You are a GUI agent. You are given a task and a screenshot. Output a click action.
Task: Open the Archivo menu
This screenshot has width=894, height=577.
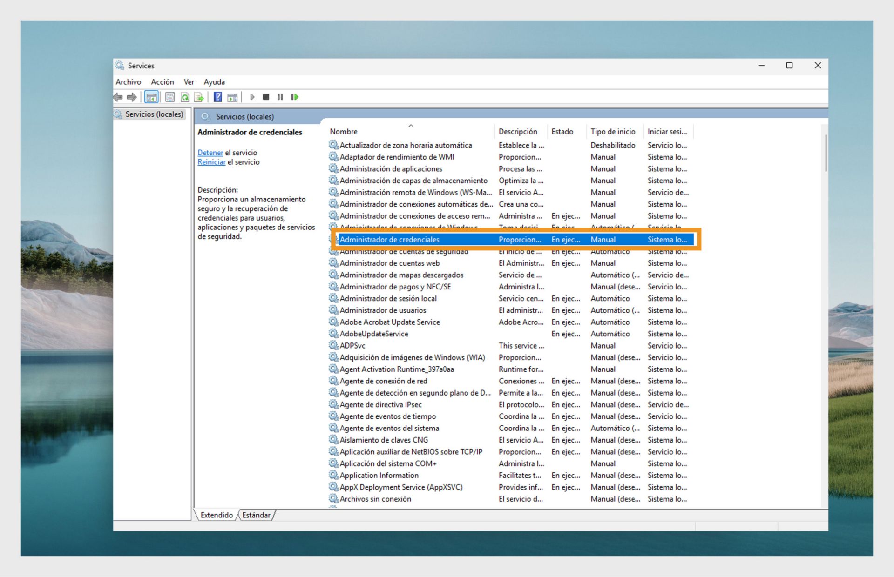[128, 82]
